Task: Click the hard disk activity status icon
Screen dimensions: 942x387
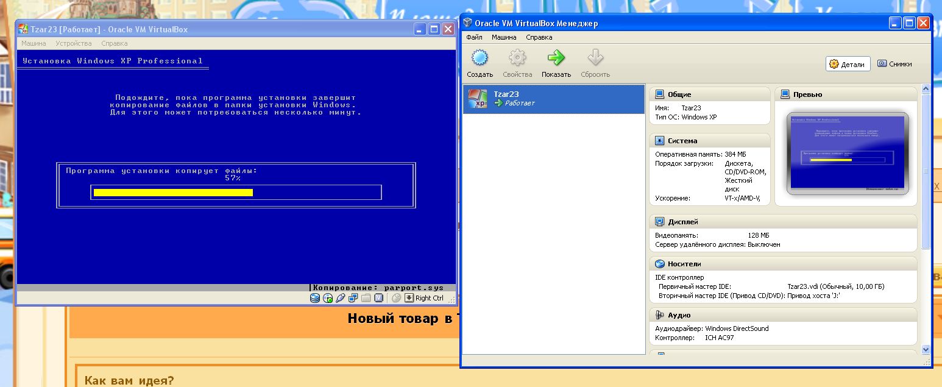Action: pyautogui.click(x=315, y=298)
